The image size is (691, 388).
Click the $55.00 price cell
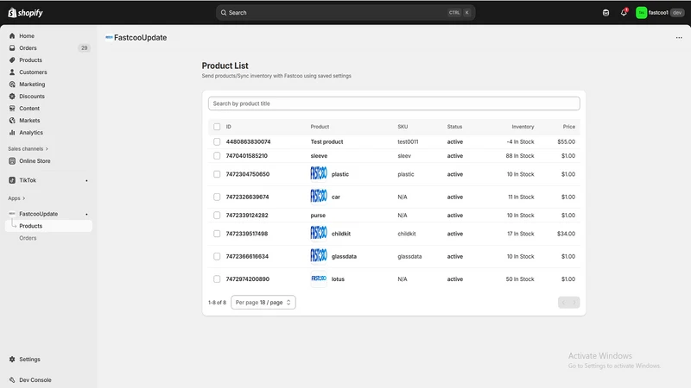(x=566, y=141)
